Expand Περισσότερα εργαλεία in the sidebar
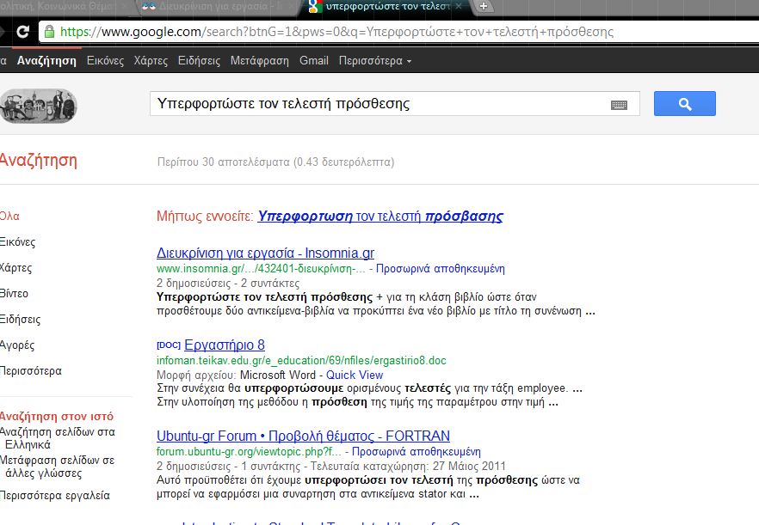The width and height of the screenshot is (759, 525). click(x=55, y=496)
